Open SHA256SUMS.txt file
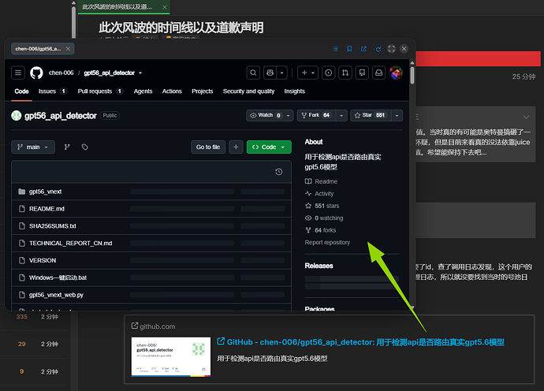This screenshot has width=544, height=391. click(52, 226)
